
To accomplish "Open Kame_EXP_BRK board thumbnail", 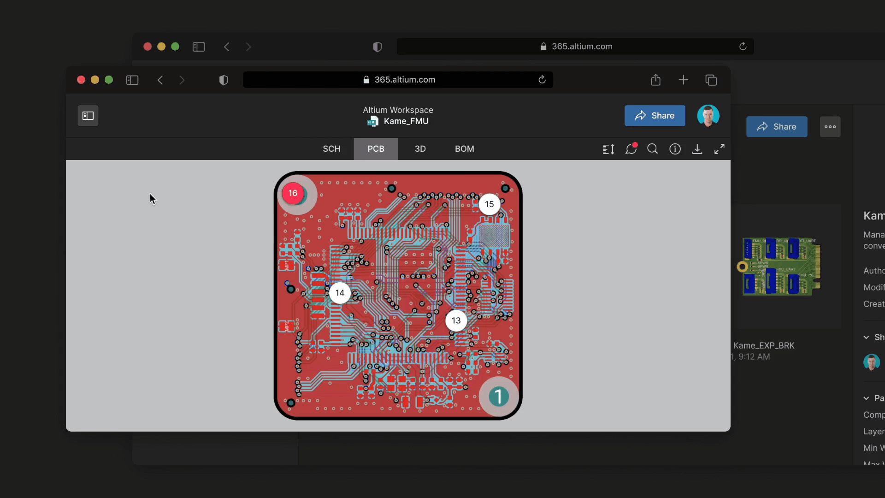I will (781, 267).
